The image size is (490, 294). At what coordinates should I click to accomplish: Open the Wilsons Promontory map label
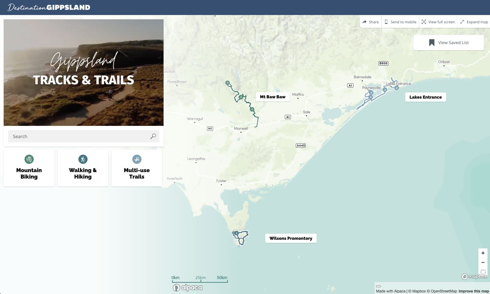[290, 238]
